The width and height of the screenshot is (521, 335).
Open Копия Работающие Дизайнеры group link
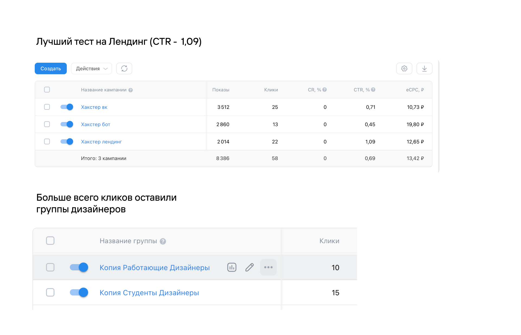point(154,268)
